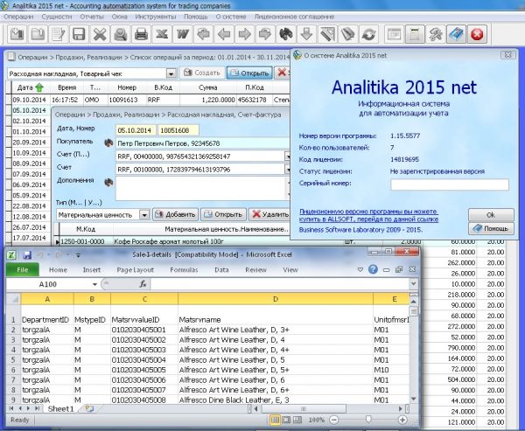Click the Export to Excel toolbar icon
The height and width of the screenshot is (431, 525).
(x=162, y=34)
